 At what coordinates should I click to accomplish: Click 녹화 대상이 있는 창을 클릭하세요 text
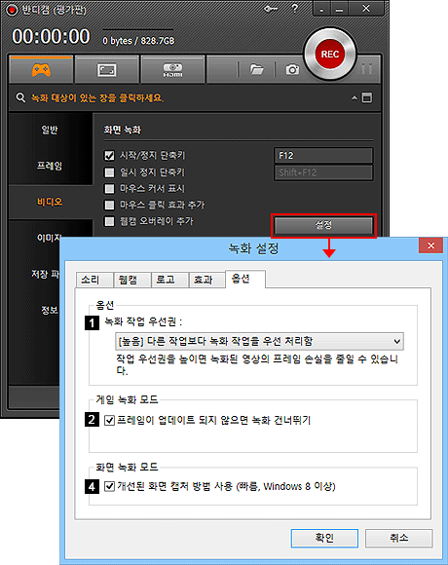pyautogui.click(x=96, y=97)
